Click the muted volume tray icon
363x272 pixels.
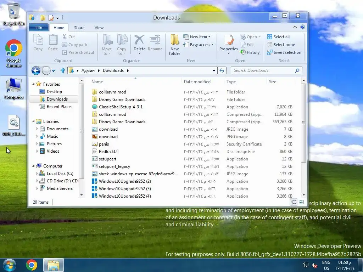(314, 265)
